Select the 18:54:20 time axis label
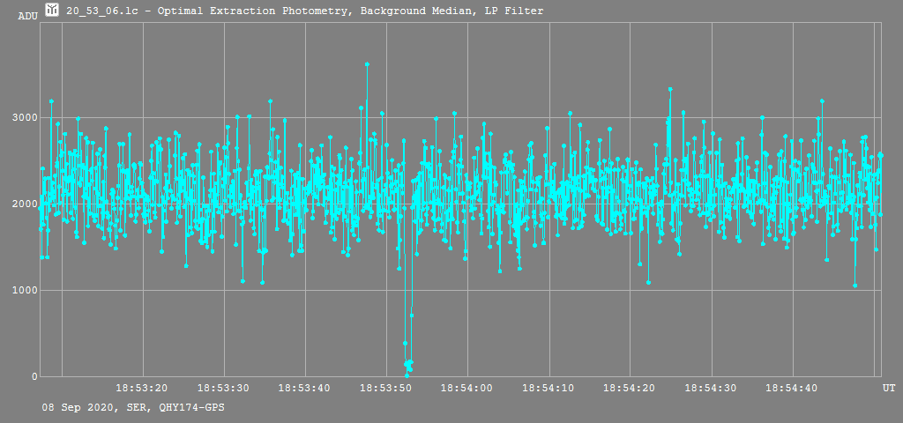 tap(630, 389)
